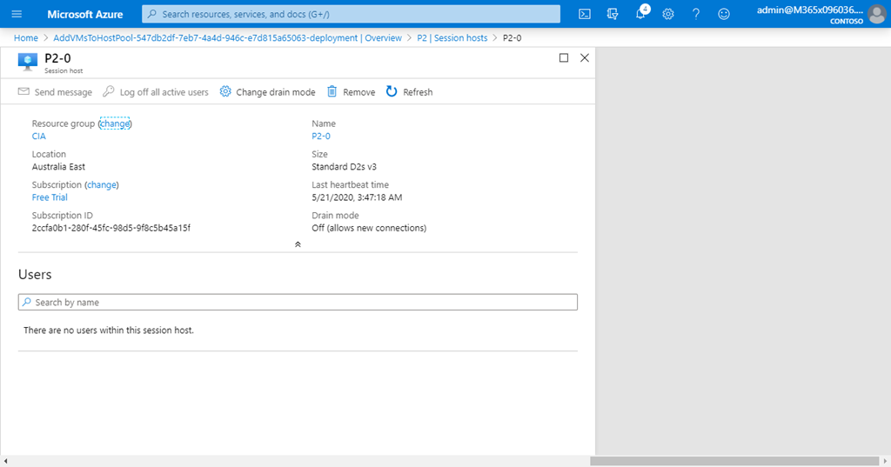Image resolution: width=891 pixels, height=467 pixels.
Task: Click Change drain mode
Action: tap(267, 92)
